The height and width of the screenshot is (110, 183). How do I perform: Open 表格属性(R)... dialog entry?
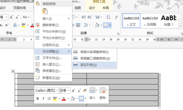click(53, 71)
